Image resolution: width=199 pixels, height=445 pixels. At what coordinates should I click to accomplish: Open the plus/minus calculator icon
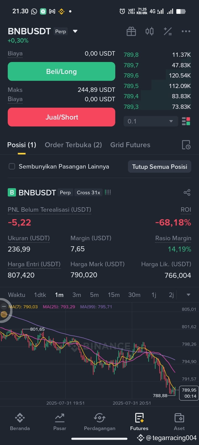pos(168,31)
